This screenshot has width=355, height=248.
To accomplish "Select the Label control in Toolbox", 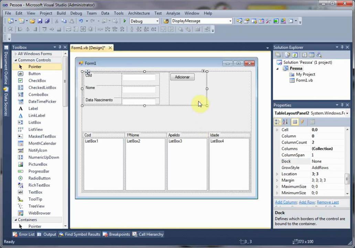I will [x=33, y=108].
